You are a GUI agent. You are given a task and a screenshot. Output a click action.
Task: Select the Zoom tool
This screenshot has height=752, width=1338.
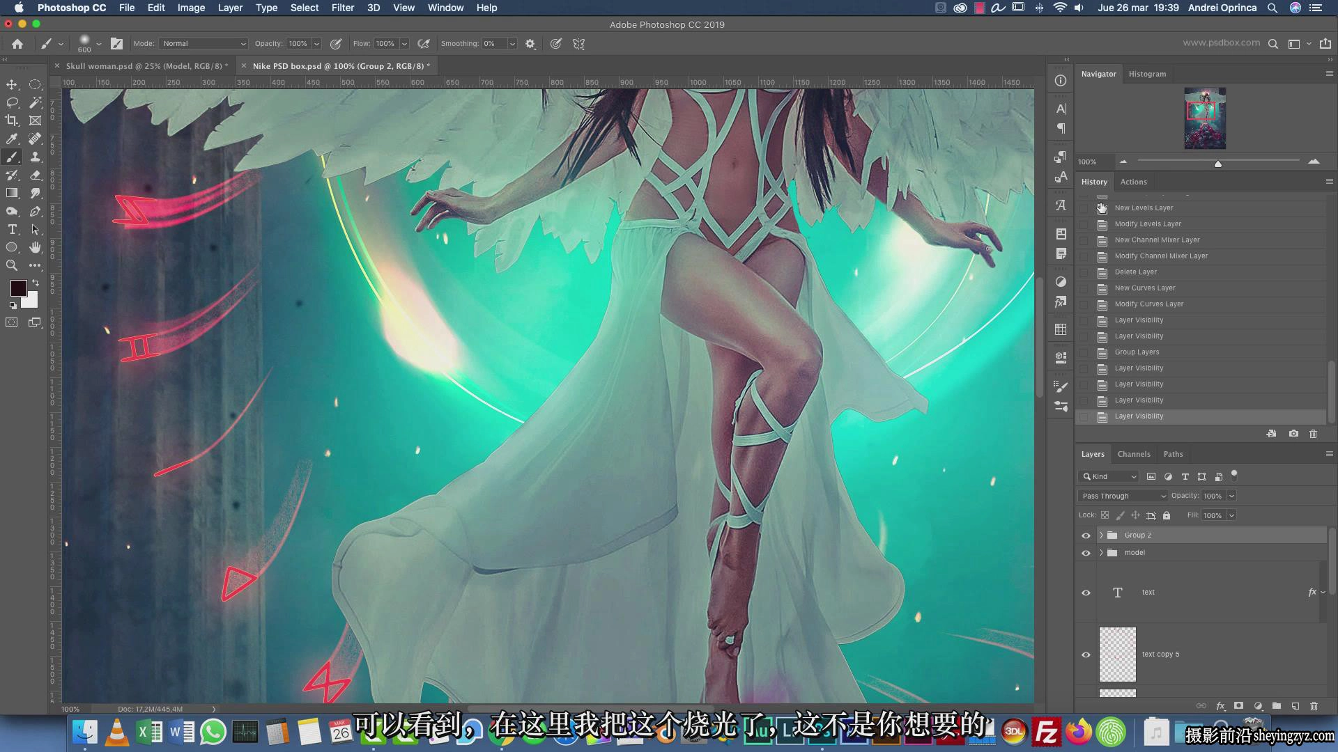(12, 265)
